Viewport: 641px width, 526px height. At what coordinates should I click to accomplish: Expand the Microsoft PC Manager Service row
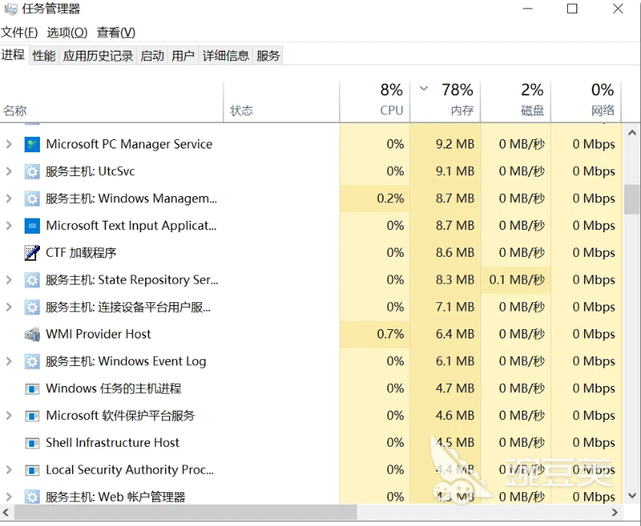tap(9, 144)
